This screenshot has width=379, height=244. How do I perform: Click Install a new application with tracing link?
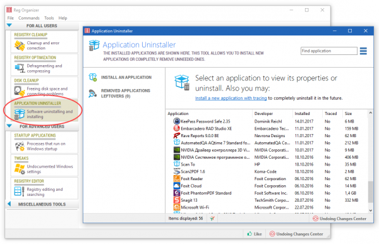click(x=231, y=98)
